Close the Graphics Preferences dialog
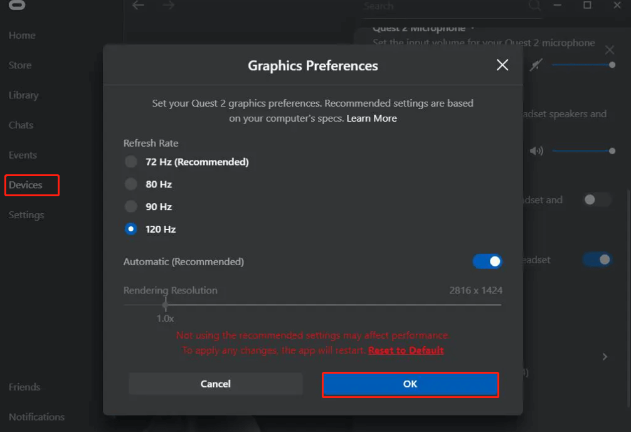631x432 pixels. (502, 65)
